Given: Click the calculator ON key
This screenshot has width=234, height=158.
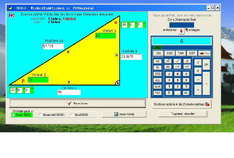Looking at the screenshot, I should 206,65.
